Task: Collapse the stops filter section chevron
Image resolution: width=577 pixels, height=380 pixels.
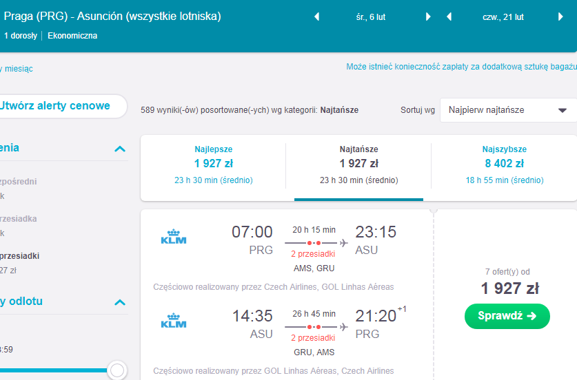Action: click(120, 149)
